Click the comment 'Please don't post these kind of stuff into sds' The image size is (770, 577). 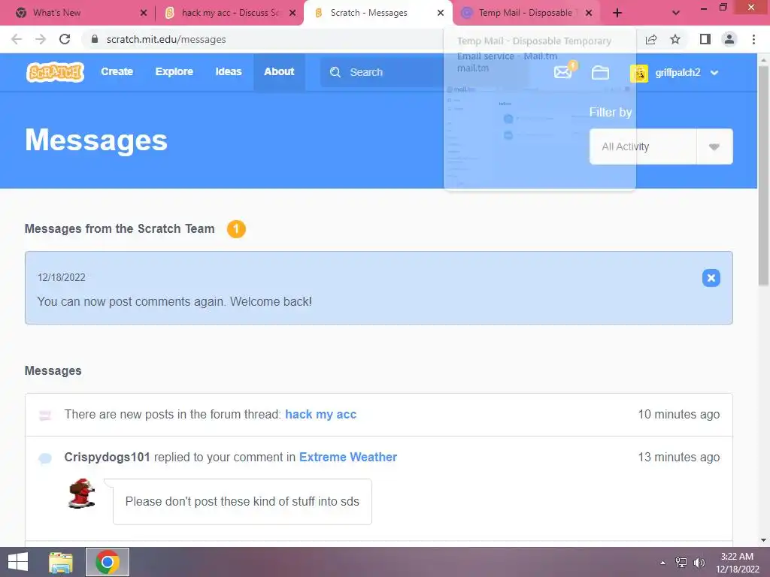tap(242, 501)
